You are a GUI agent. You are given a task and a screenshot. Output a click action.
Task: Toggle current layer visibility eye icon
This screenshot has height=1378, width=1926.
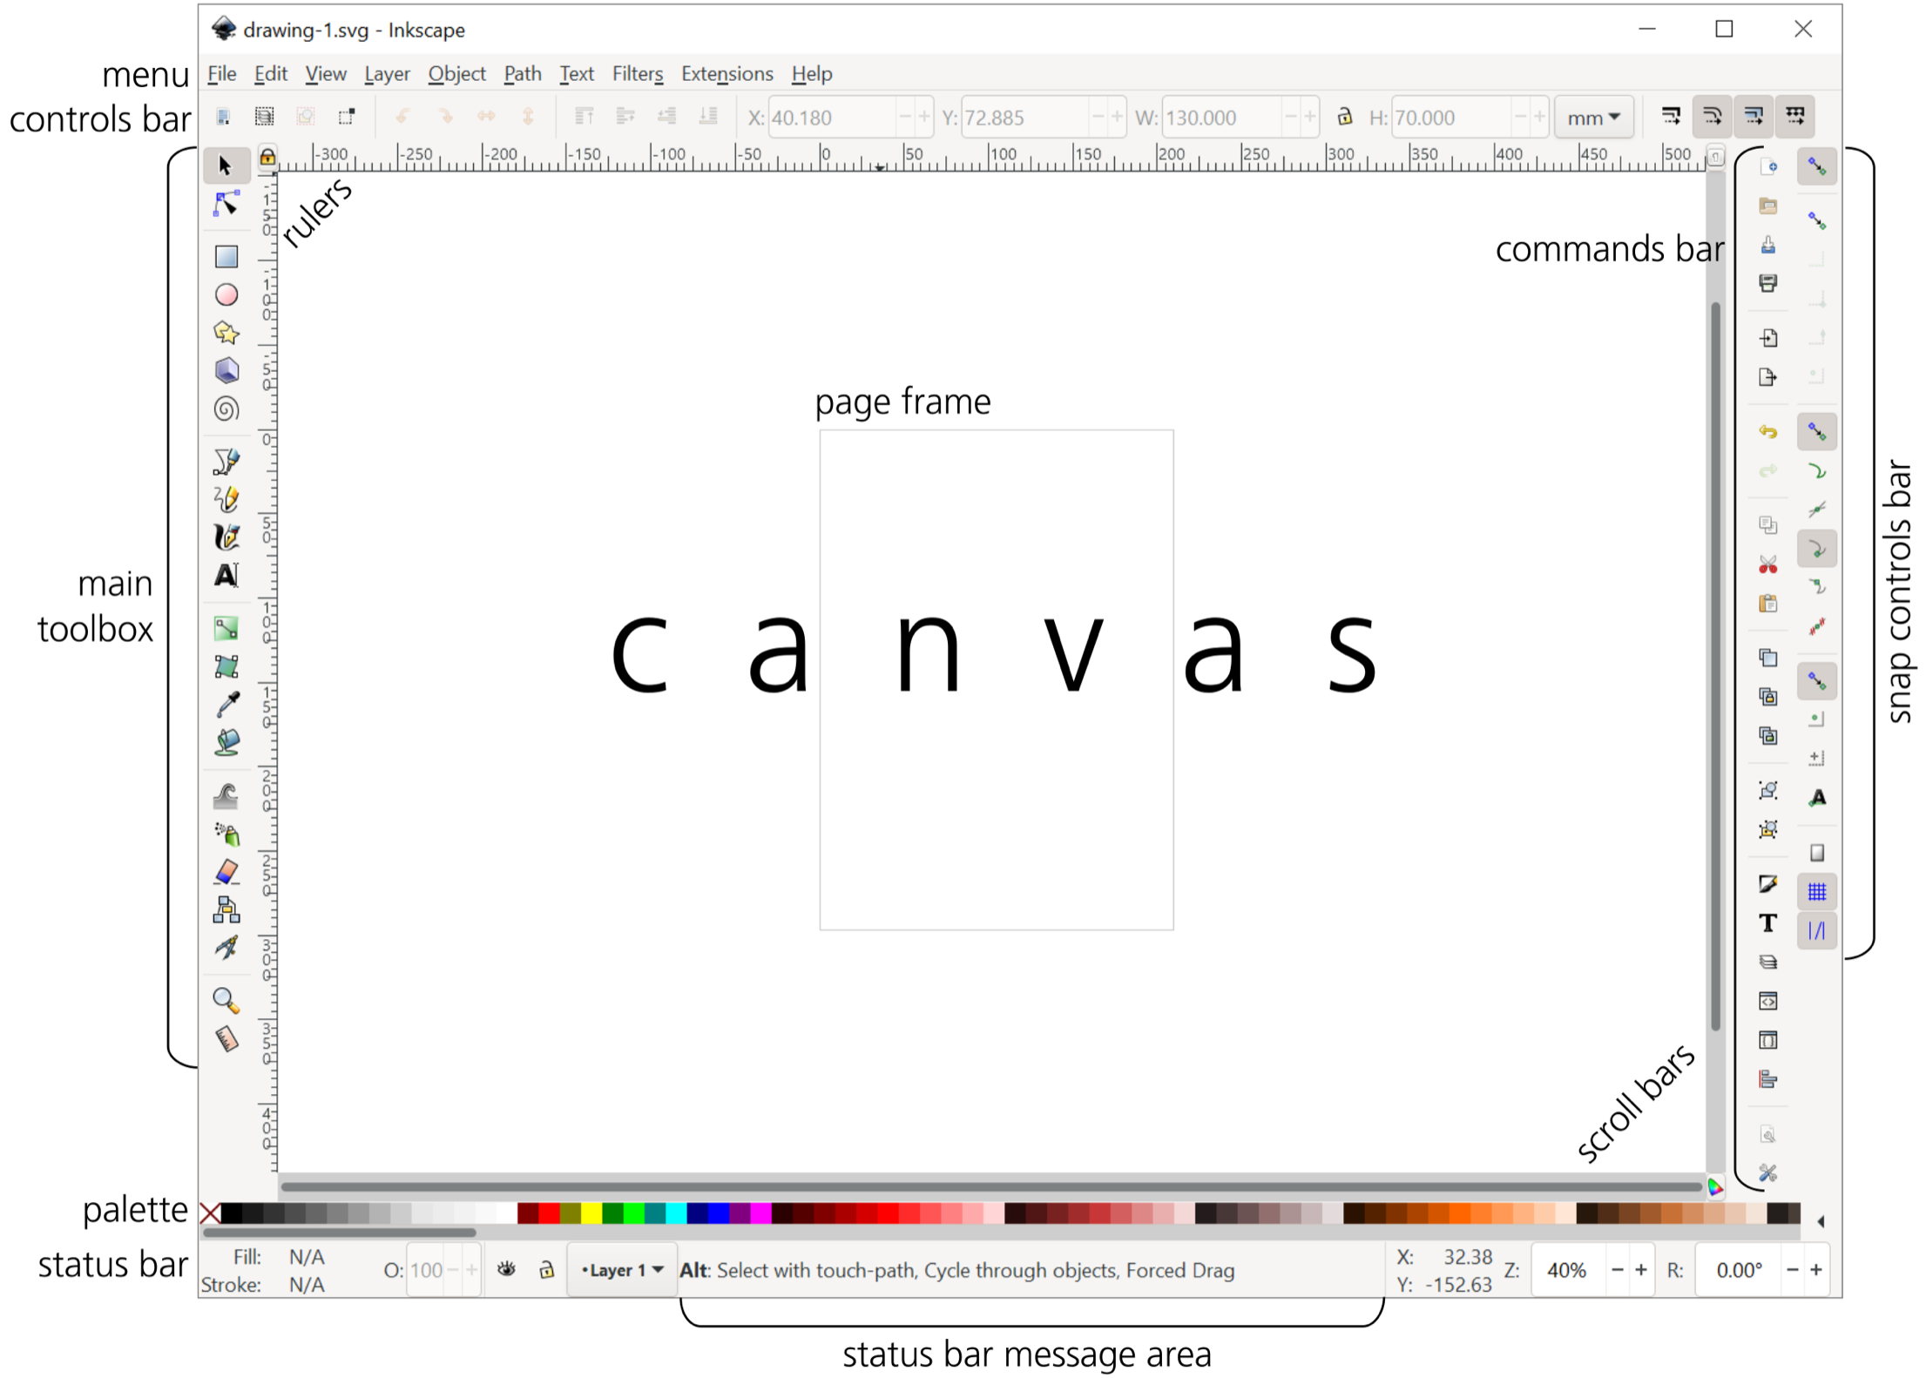pyautogui.click(x=506, y=1270)
